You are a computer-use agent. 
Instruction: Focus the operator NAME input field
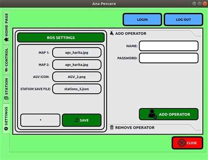tap(169, 46)
